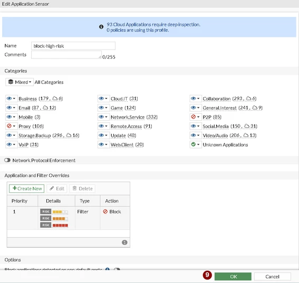Screen dimensions: 299x283
Task: Click the Cloud.IT category eye icon
Action: 101,99
